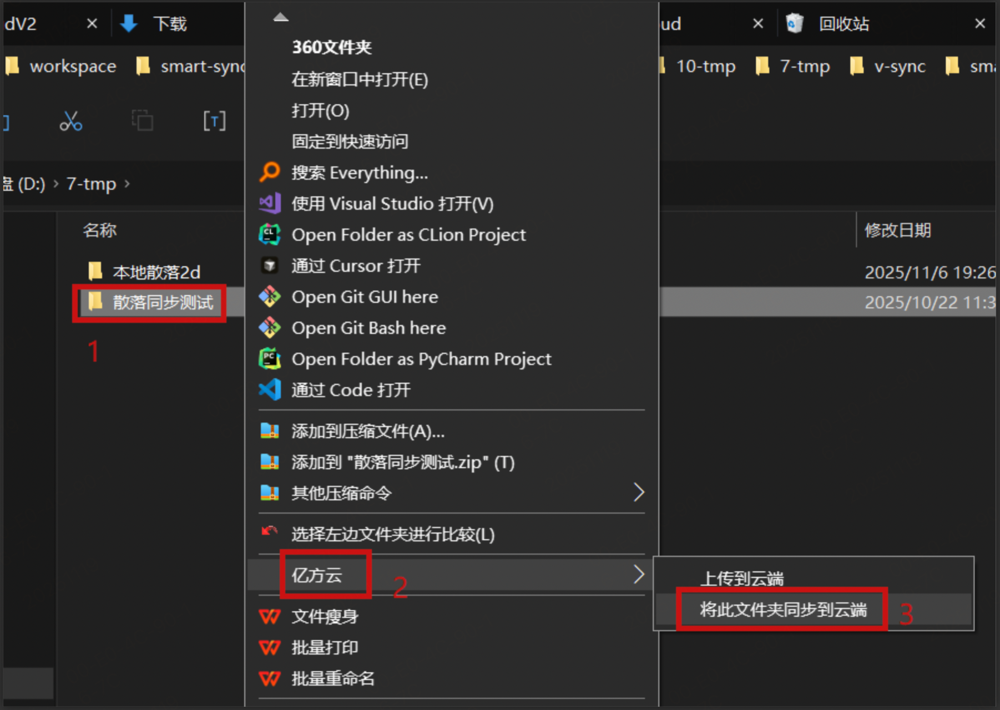Image resolution: width=1000 pixels, height=710 pixels.
Task: Click the CLion project icon
Action: pyautogui.click(x=270, y=235)
